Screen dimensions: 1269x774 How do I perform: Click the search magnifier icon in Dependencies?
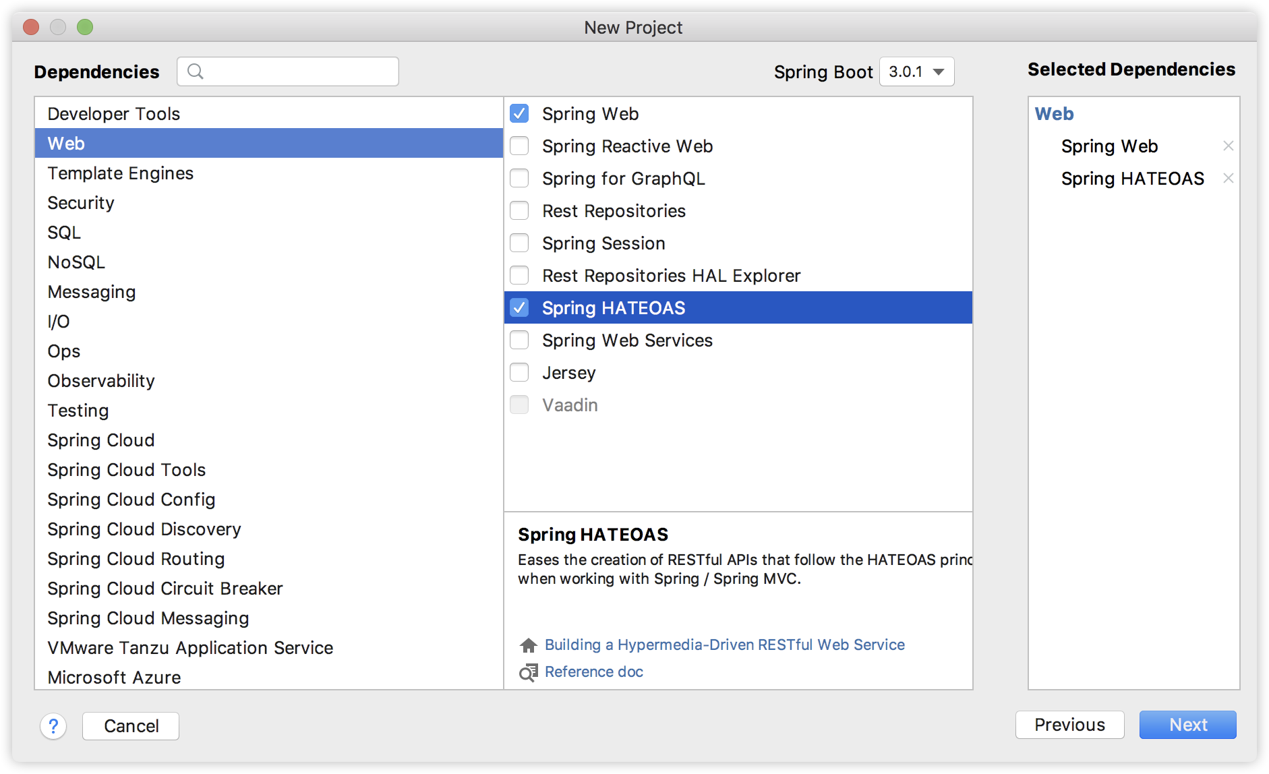196,71
